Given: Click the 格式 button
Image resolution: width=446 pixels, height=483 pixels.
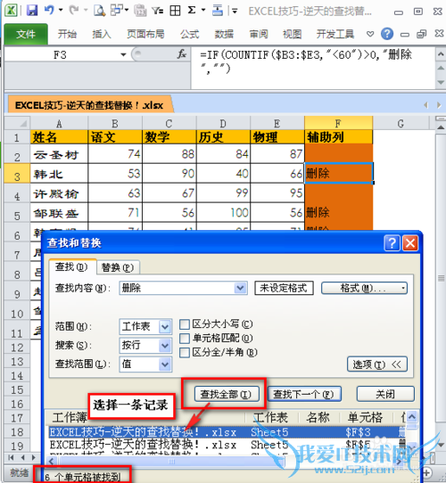Looking at the screenshot, I should [x=364, y=289].
